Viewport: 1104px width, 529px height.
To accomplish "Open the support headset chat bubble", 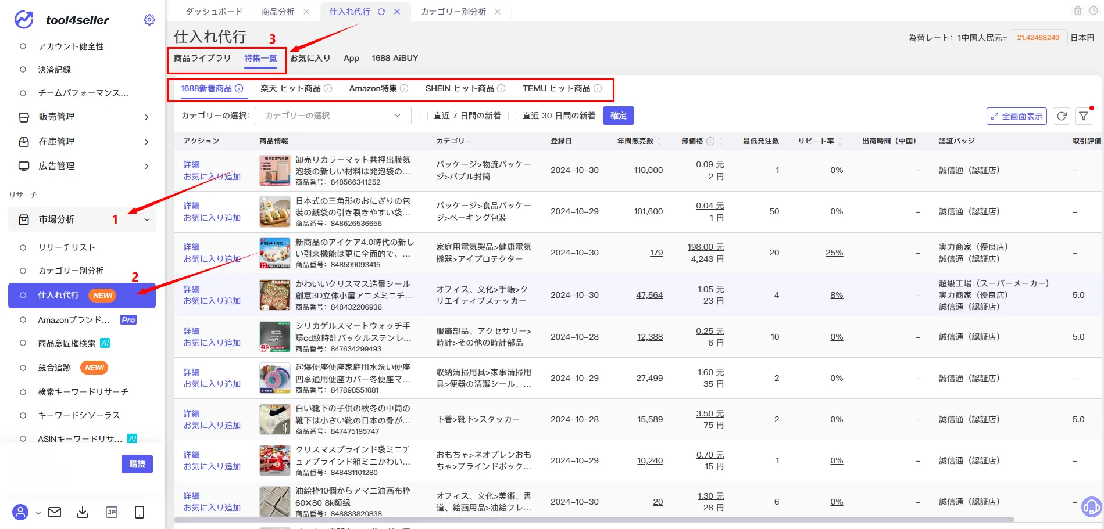I will pyautogui.click(x=1092, y=507).
